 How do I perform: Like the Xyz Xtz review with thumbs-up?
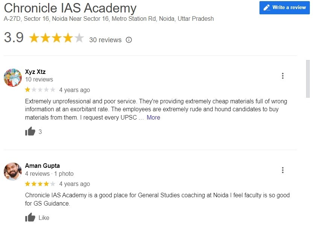pos(30,131)
